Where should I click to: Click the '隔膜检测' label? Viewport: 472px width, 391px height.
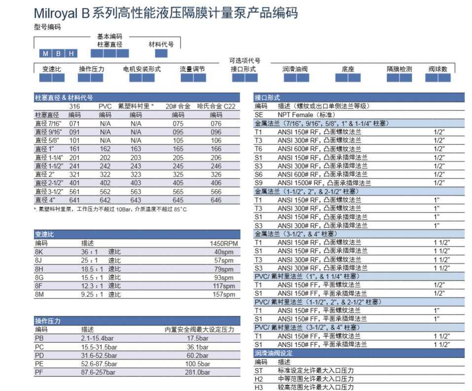click(399, 69)
